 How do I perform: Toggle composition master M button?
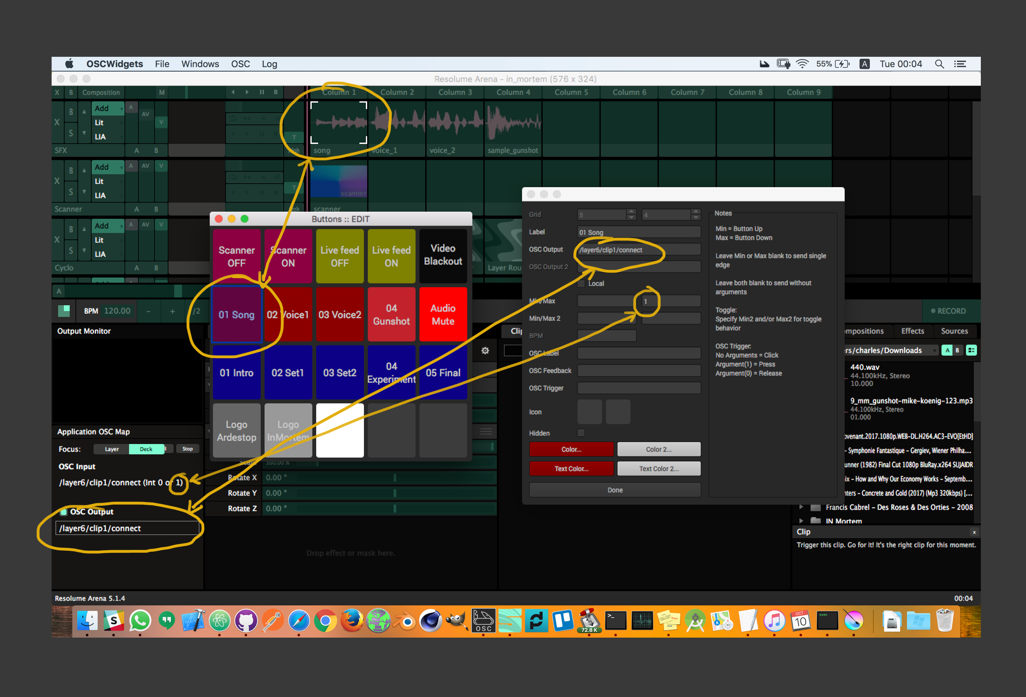[162, 92]
